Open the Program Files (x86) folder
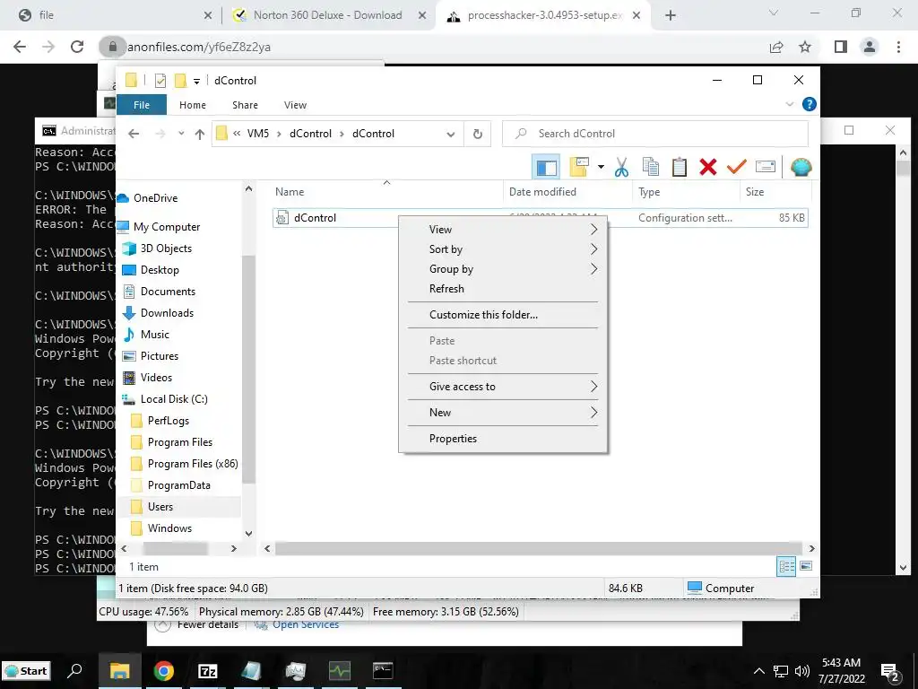 193,464
